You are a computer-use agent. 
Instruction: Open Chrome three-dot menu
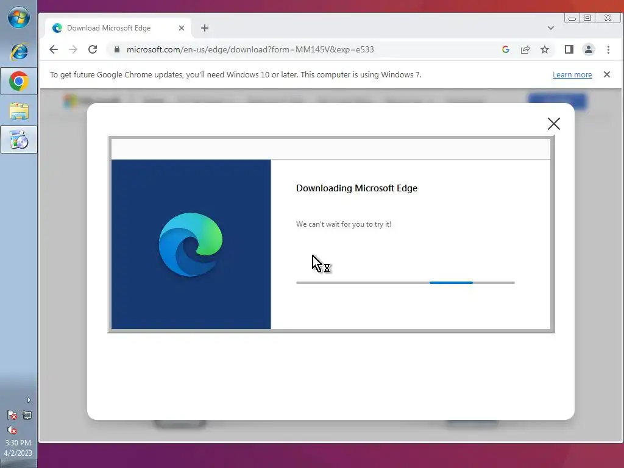tap(608, 49)
